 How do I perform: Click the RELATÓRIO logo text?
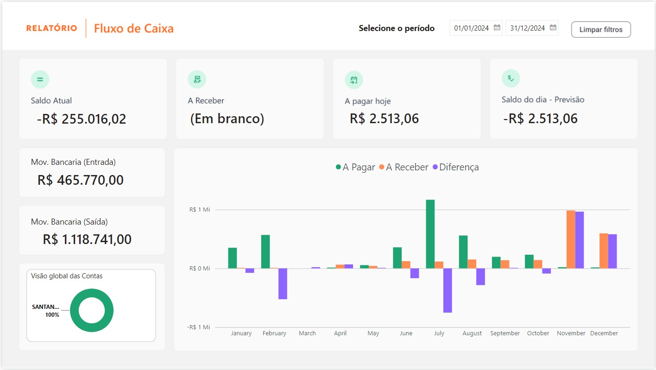tap(51, 28)
